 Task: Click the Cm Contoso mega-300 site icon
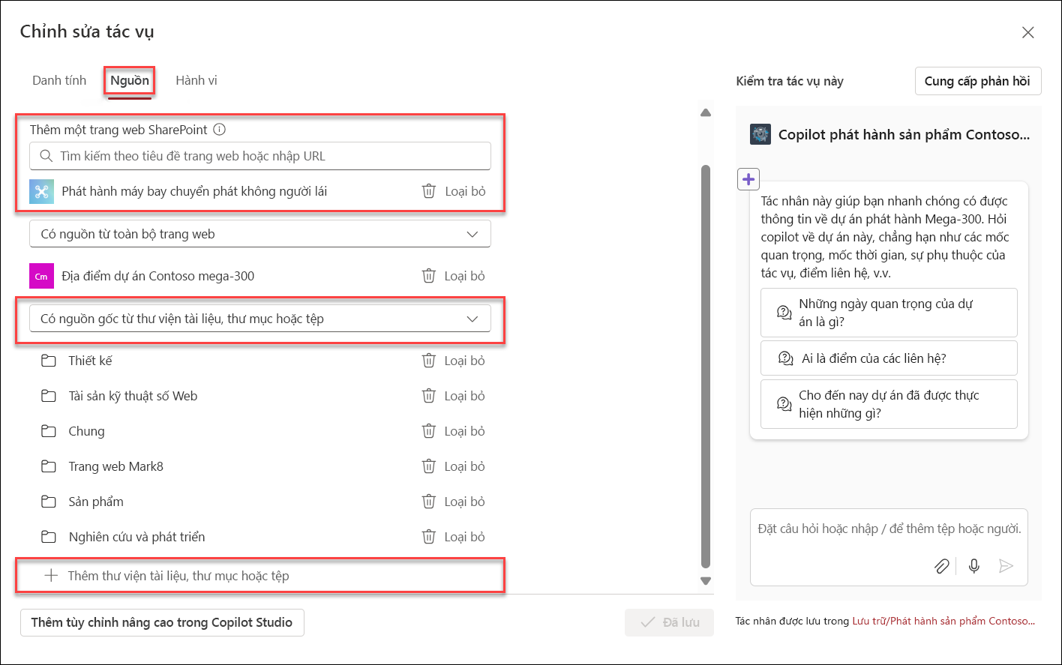point(41,276)
